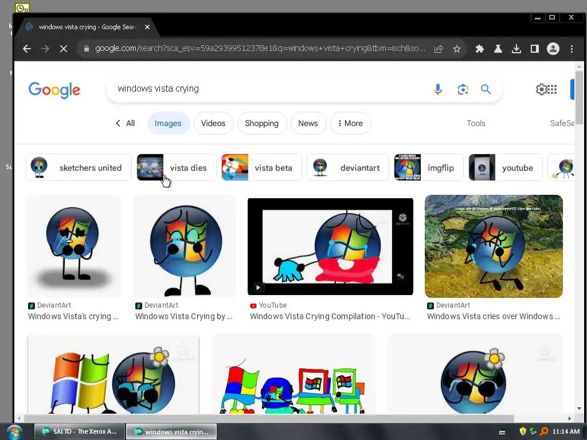The width and height of the screenshot is (587, 440).
Task: Select the sketchers united suggestion chip
Action: tap(79, 167)
